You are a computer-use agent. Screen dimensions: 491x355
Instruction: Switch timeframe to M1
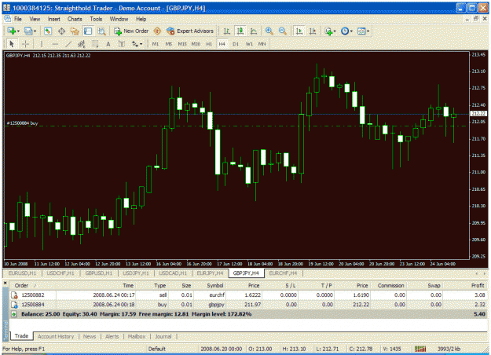point(156,44)
